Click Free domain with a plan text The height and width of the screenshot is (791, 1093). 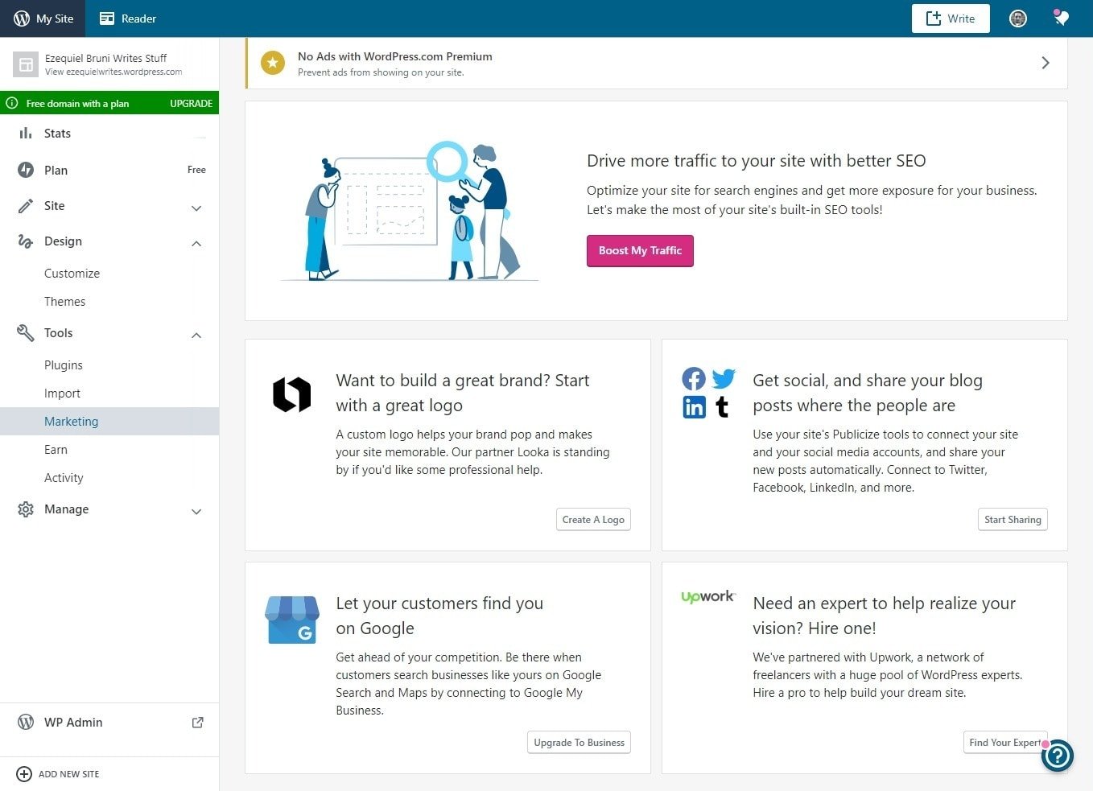pyautogui.click(x=77, y=104)
